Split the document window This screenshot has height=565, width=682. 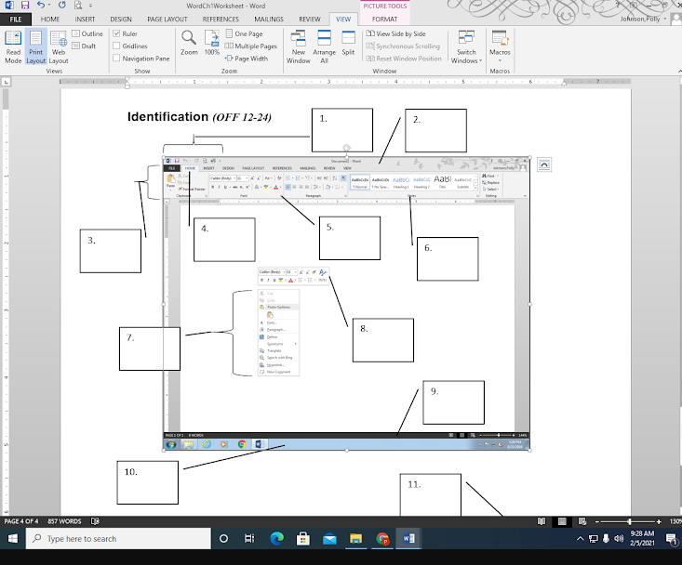pos(348,43)
